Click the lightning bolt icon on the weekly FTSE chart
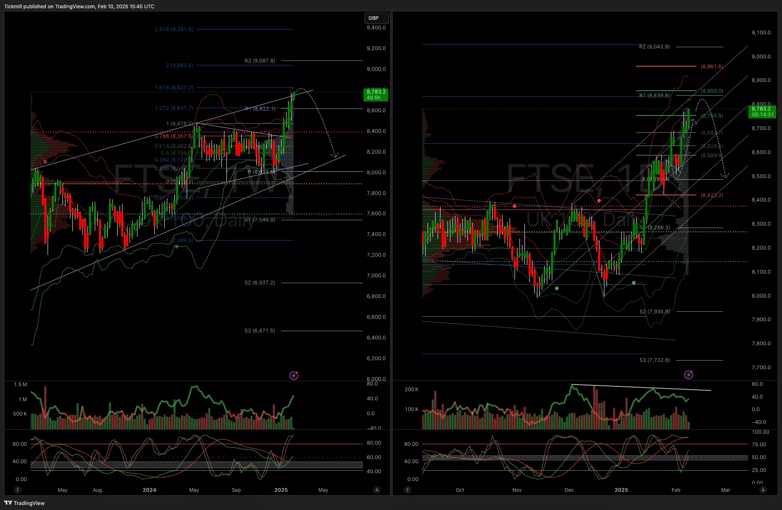 pyautogui.click(x=294, y=375)
